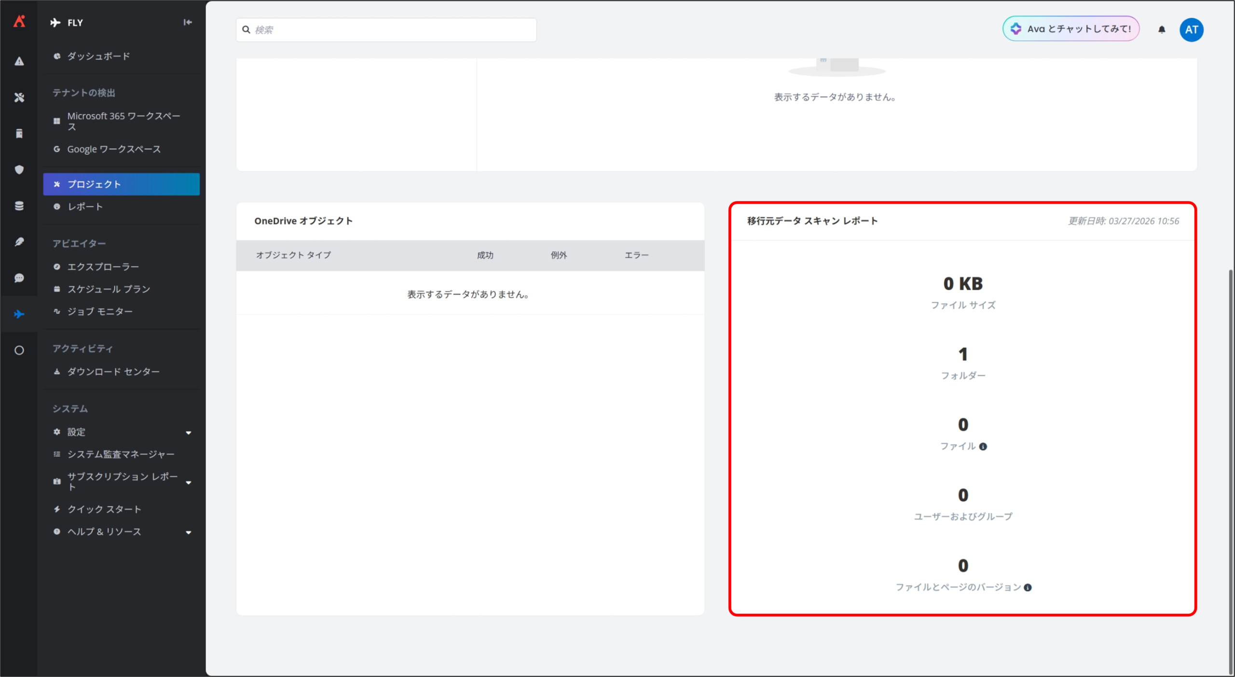Open the ダッシュボード menu item
This screenshot has height=677, width=1235.
(x=98, y=56)
